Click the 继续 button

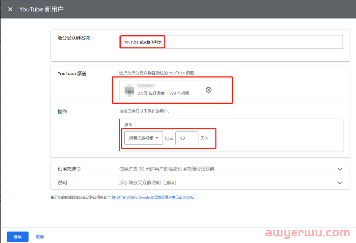[x=17, y=237]
